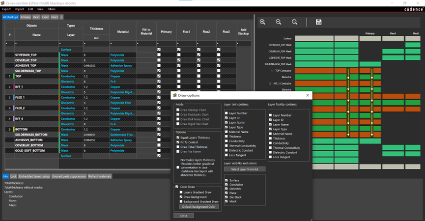Toggle Primary checkbox for STIFFENER_TOP row
This screenshot has width=425, height=221.
click(159, 55)
